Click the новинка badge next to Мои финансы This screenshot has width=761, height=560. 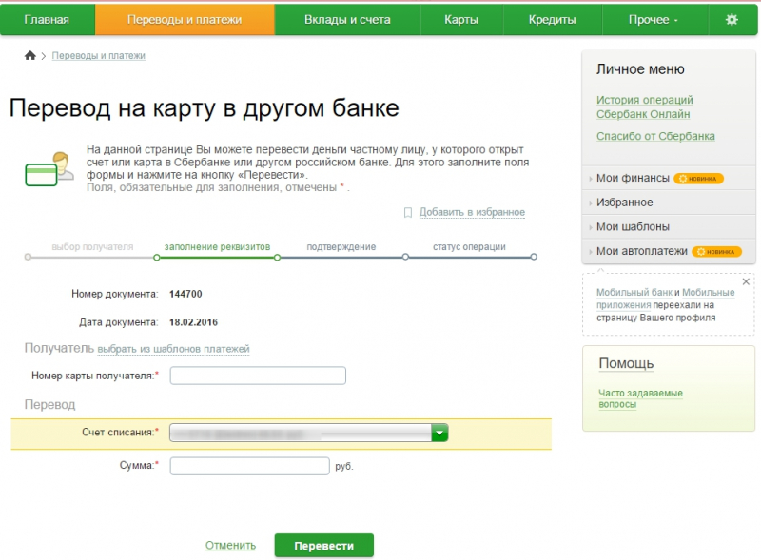click(698, 179)
